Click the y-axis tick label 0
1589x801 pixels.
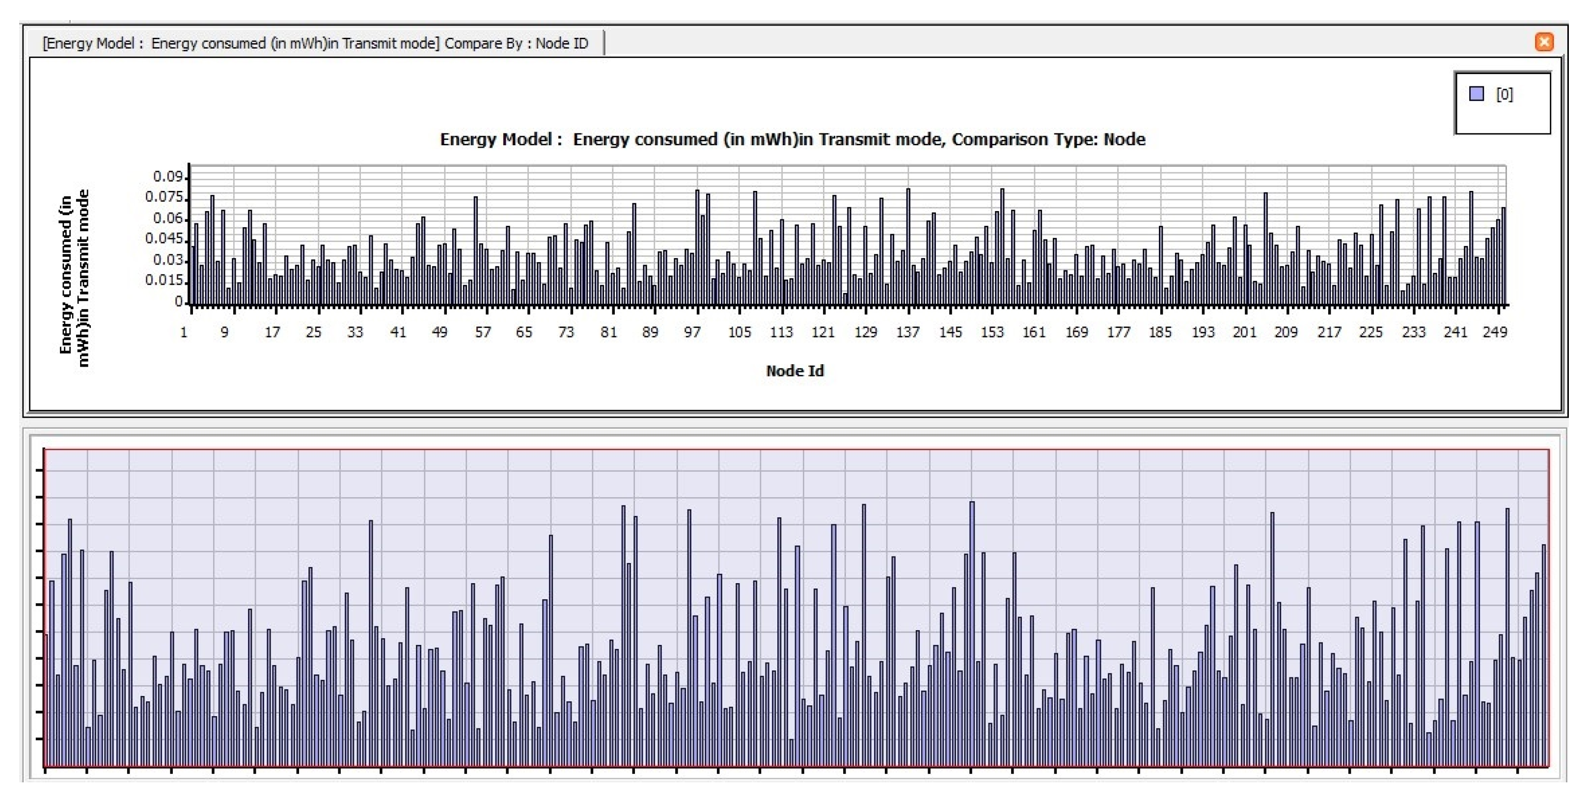(178, 301)
